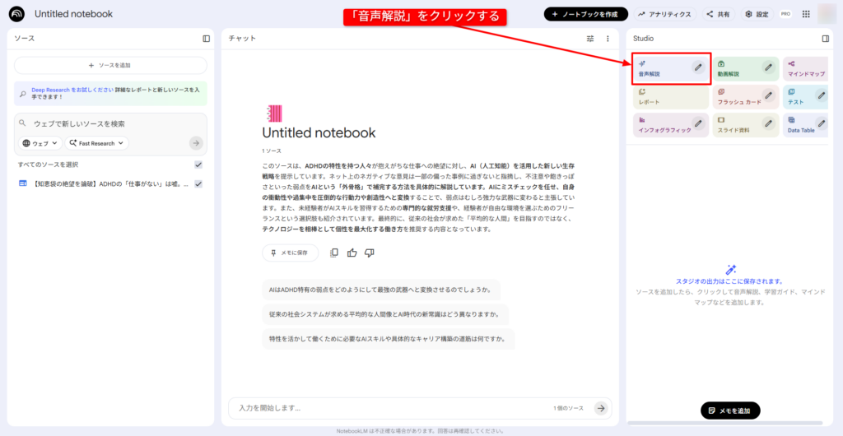Image resolution: width=843 pixels, height=436 pixels.
Task: Open the chat three-dot more menu
Action: point(608,39)
